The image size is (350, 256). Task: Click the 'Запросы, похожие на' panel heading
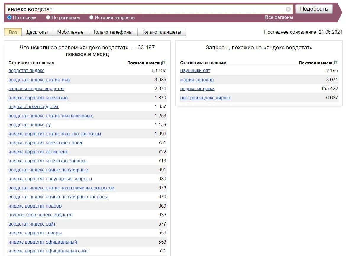click(259, 48)
